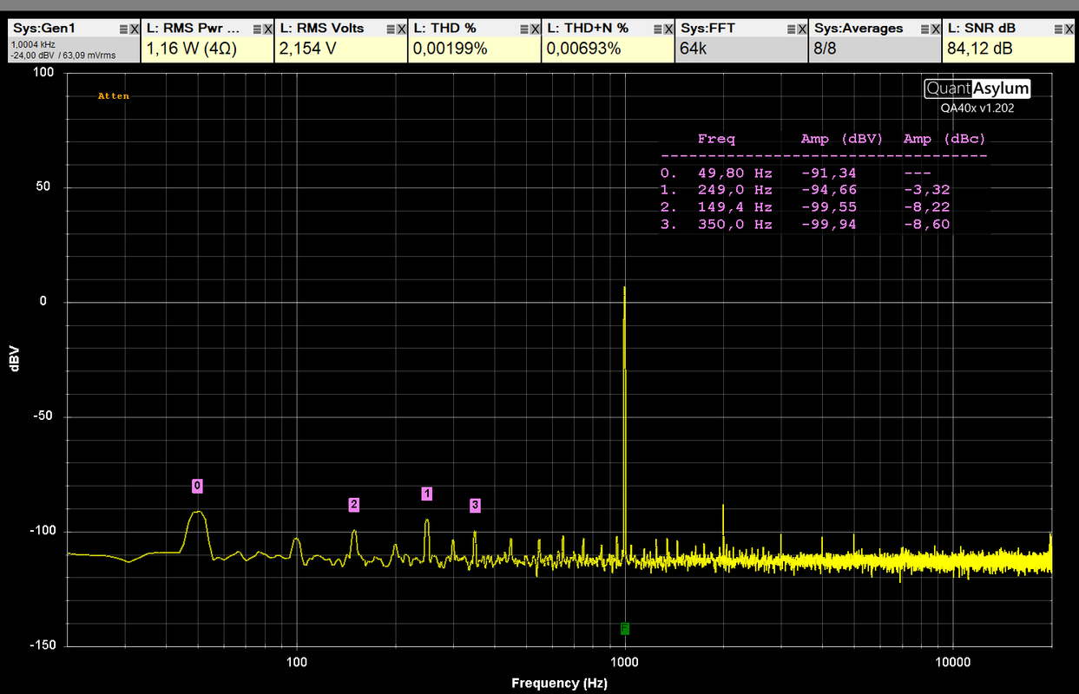Click the green F fundamental marker
Viewport: 1079px width, 694px height.
pyautogui.click(x=624, y=628)
